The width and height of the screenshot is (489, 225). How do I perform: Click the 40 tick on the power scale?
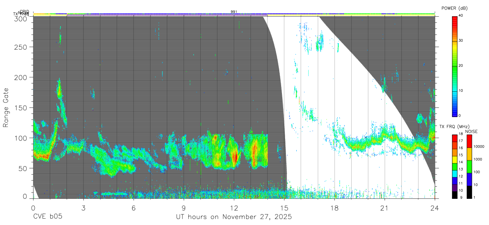click(x=461, y=15)
